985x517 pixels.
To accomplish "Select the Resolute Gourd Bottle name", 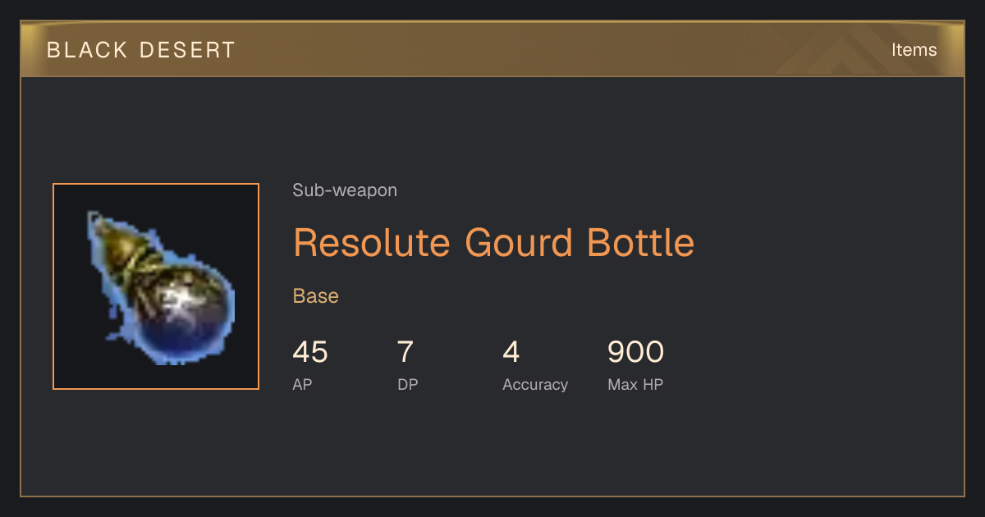I will click(493, 242).
